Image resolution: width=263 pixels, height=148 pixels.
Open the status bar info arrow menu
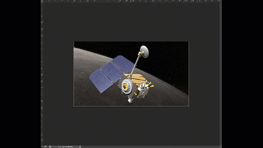pos(80,147)
